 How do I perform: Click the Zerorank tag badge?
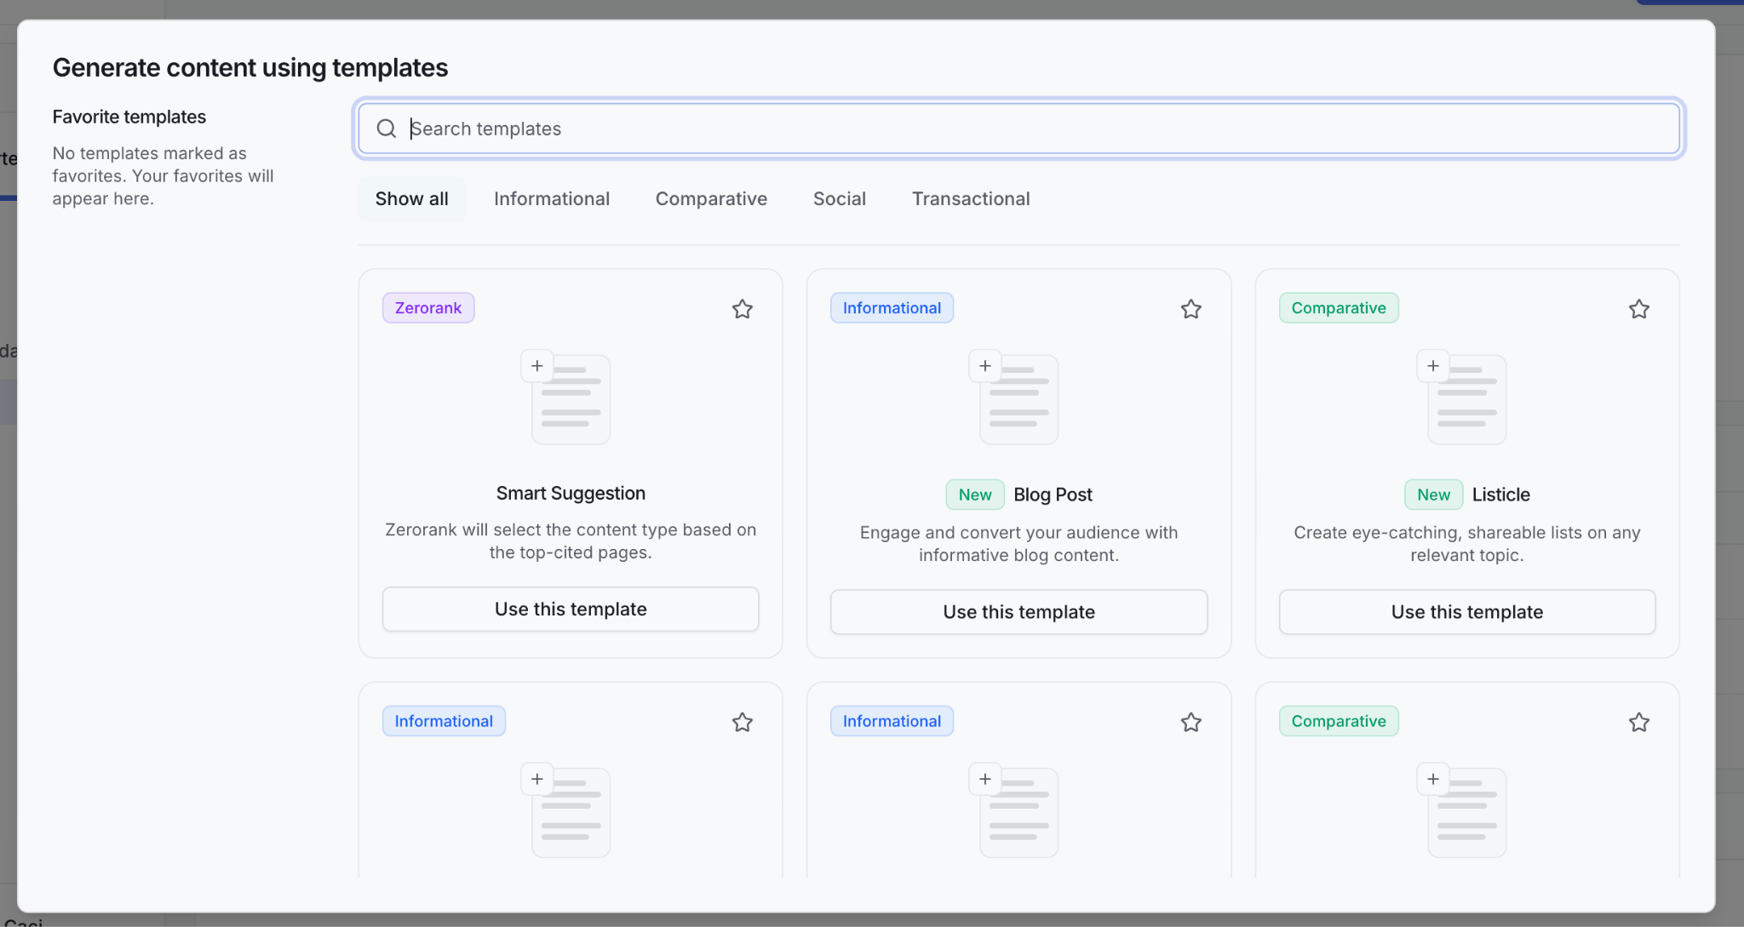click(428, 308)
